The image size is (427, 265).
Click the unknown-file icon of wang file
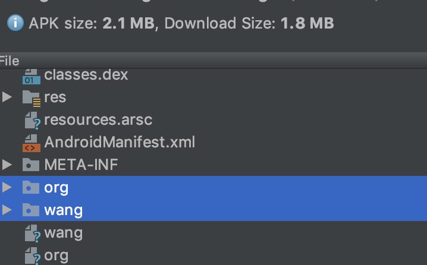click(32, 233)
